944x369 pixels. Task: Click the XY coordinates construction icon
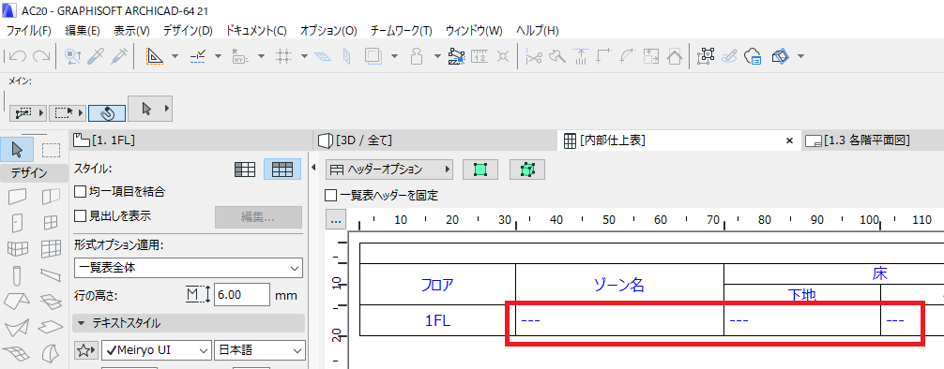pos(241,56)
